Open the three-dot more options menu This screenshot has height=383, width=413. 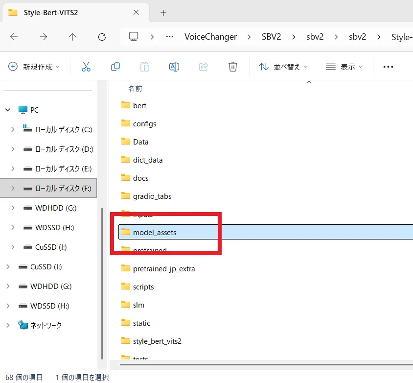388,67
